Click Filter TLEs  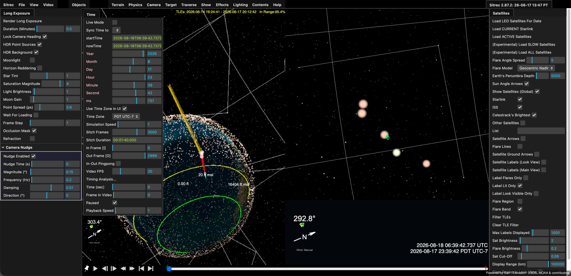click(501, 217)
